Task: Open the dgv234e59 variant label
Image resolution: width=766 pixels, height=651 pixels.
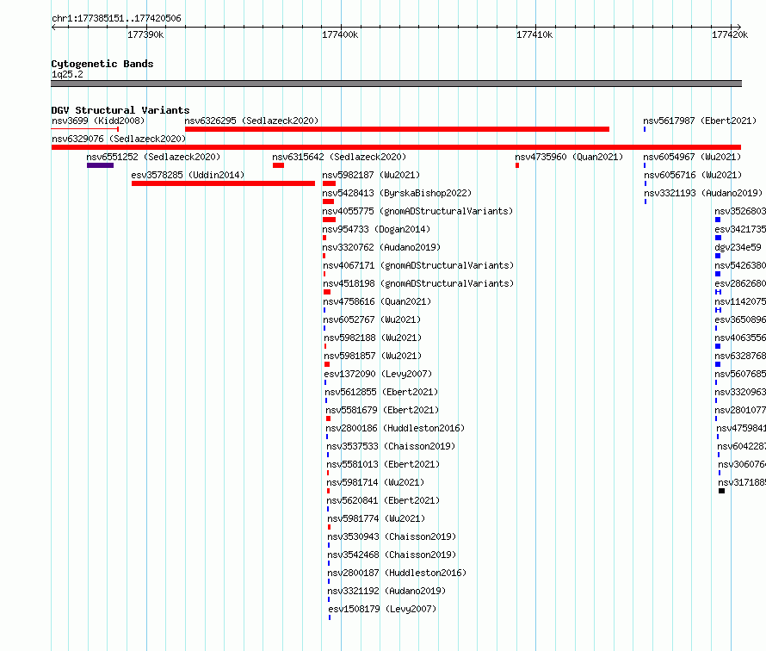Action: click(738, 247)
